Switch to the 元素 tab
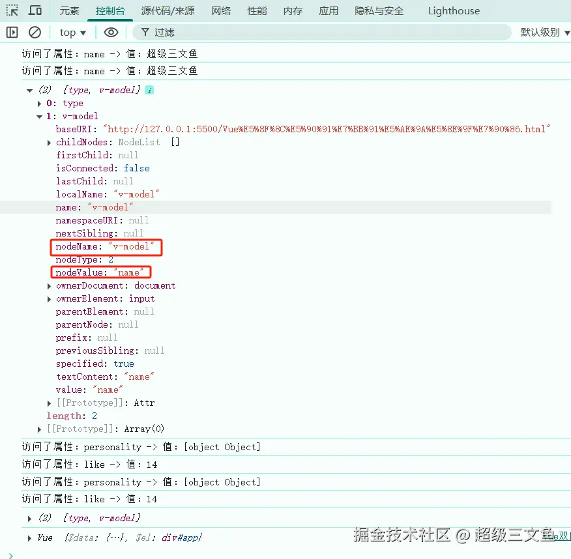The height and width of the screenshot is (559, 571). point(69,11)
